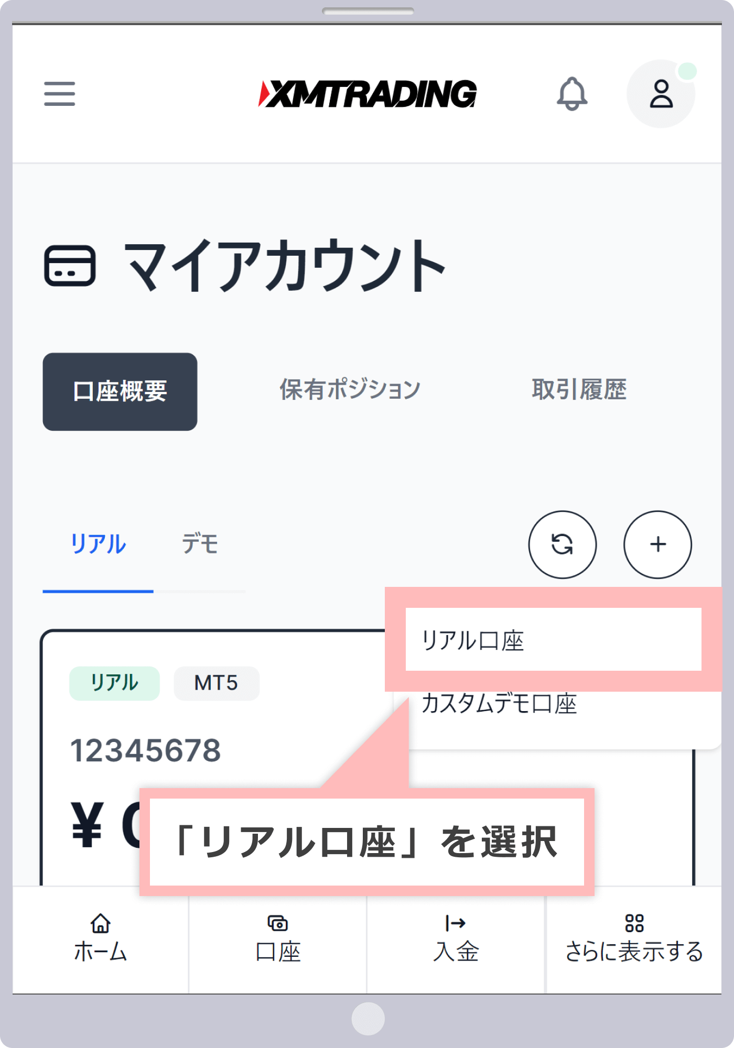Viewport: 734px width, 1048px height.
Task: Open the 取引履歴 tab
Action: (x=579, y=390)
